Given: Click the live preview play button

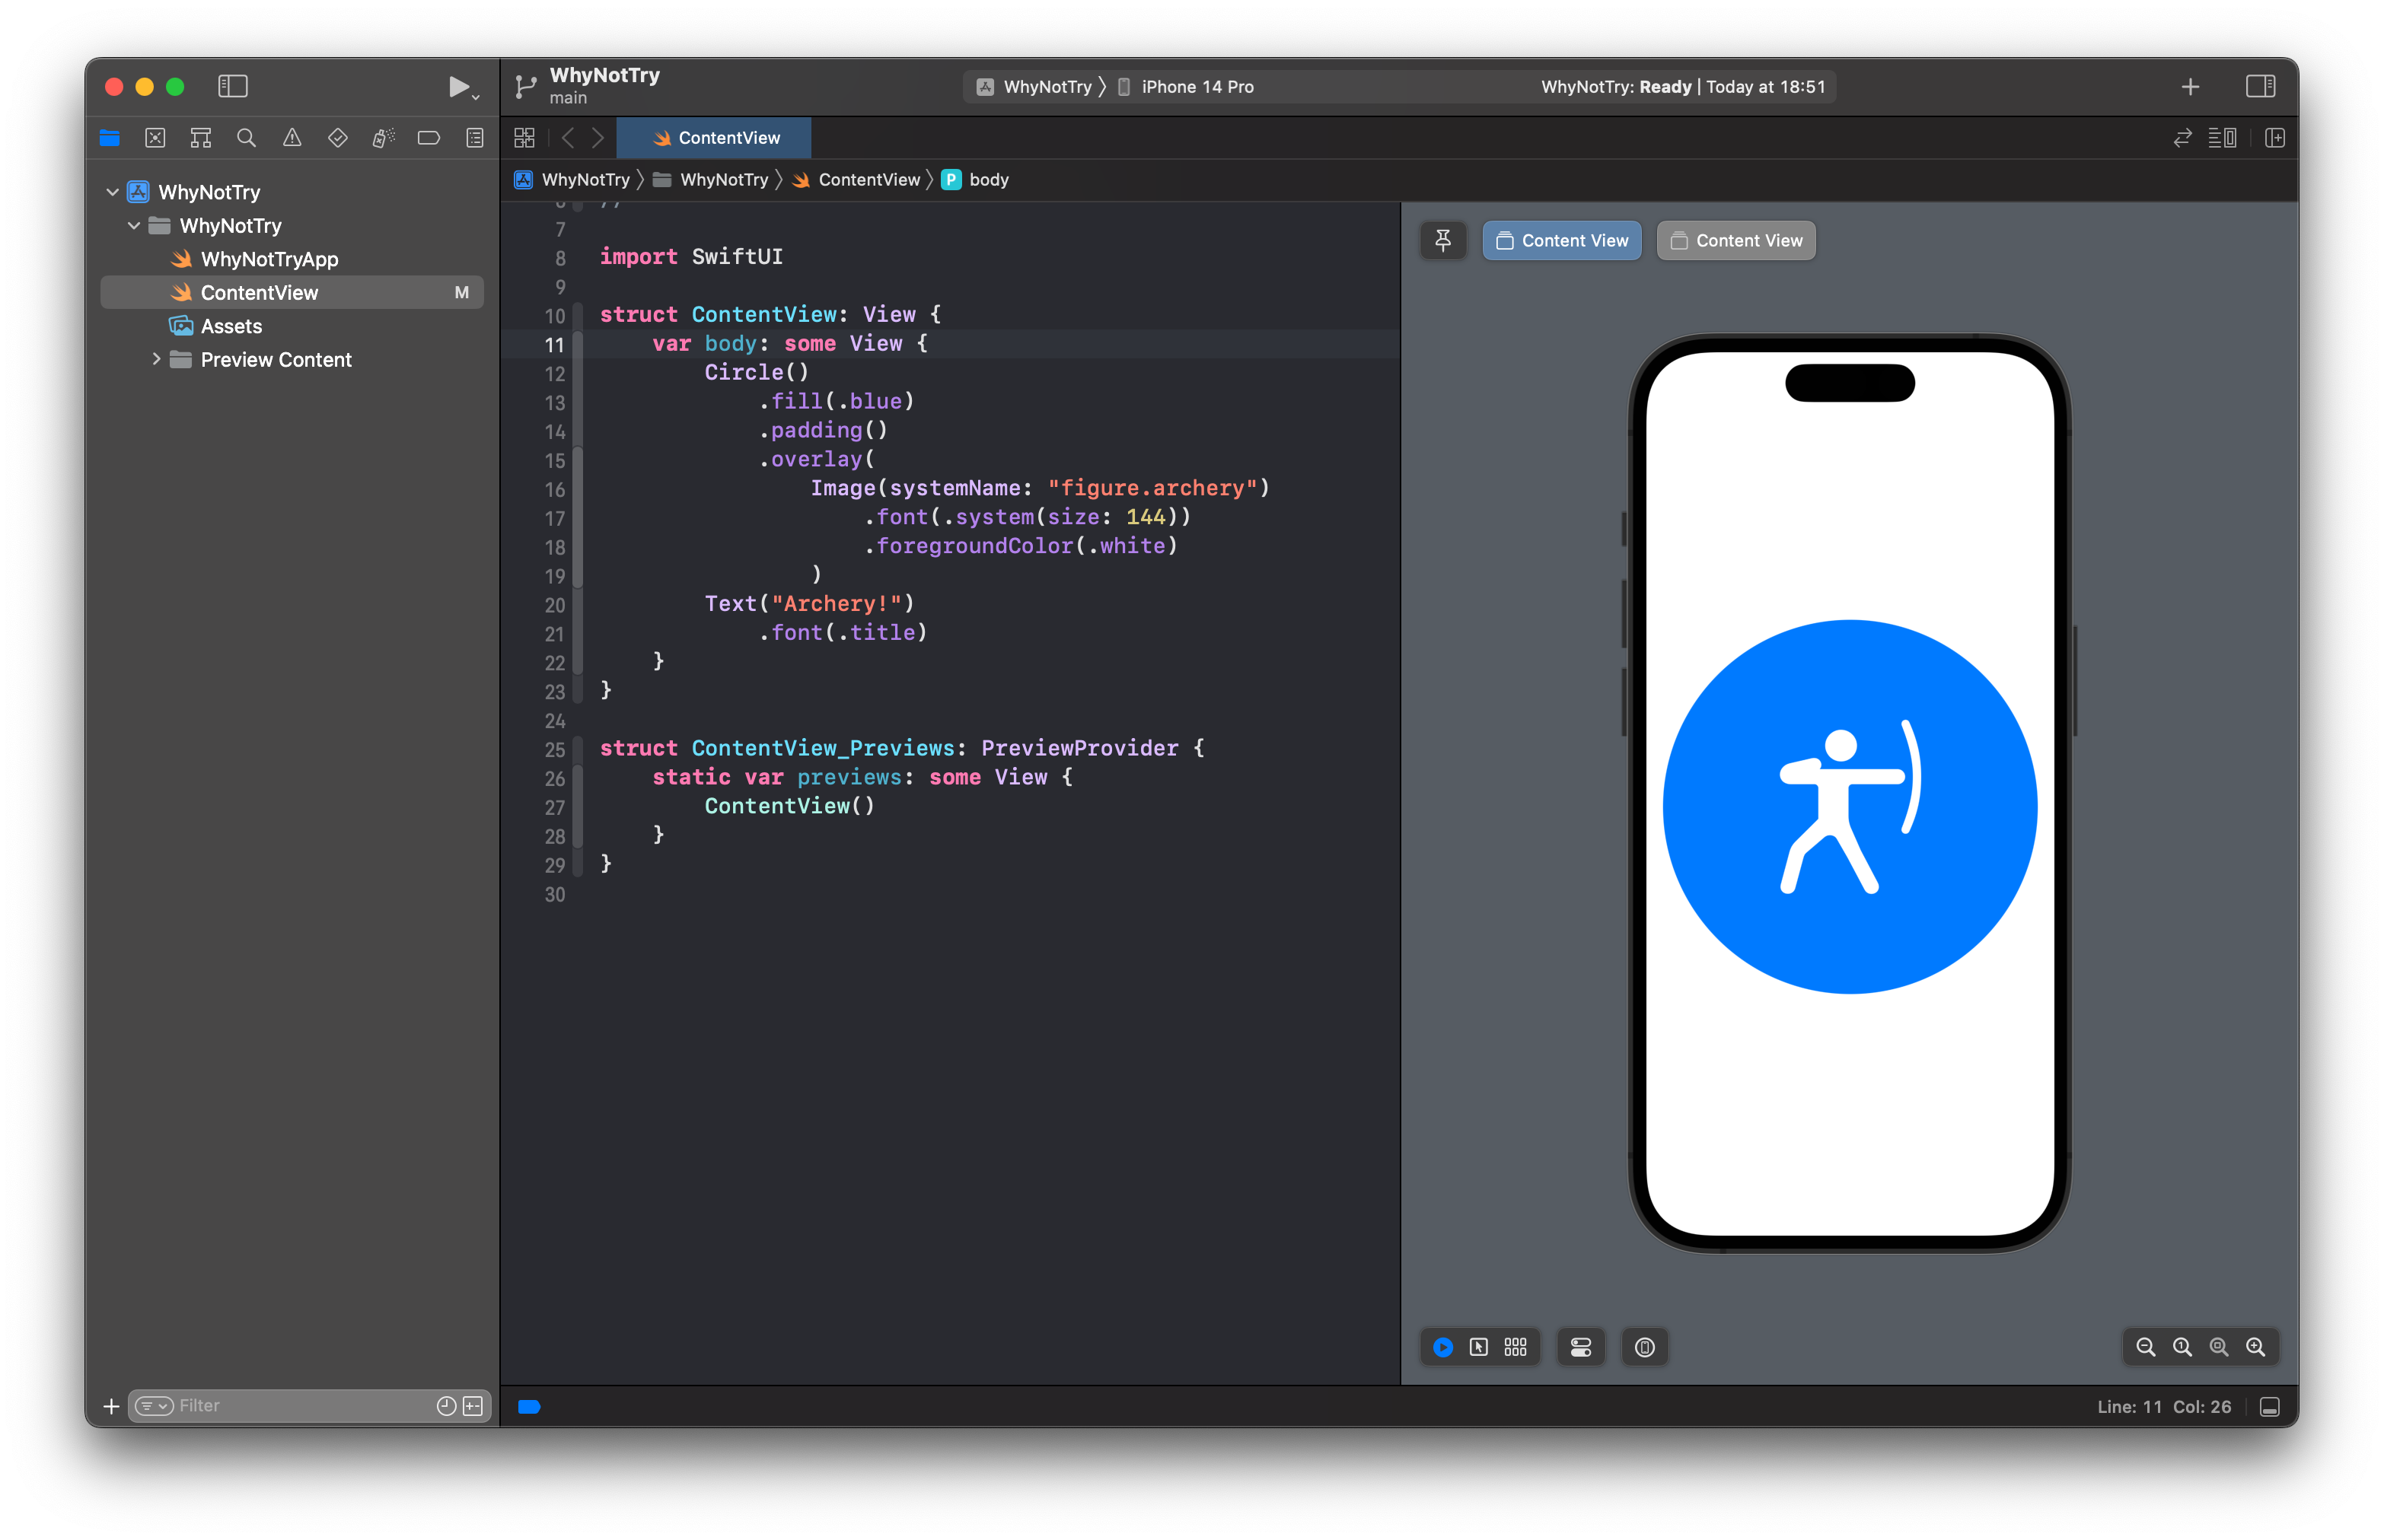Looking at the screenshot, I should [1442, 1347].
